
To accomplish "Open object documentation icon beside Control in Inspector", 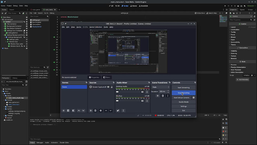I will pos(254,16).
